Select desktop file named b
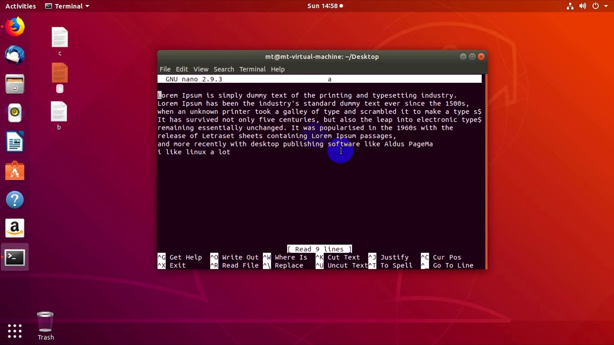The width and height of the screenshot is (614, 345). 59,116
